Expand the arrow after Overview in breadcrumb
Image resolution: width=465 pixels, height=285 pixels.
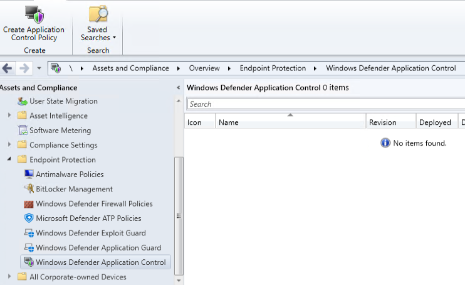[x=229, y=68]
